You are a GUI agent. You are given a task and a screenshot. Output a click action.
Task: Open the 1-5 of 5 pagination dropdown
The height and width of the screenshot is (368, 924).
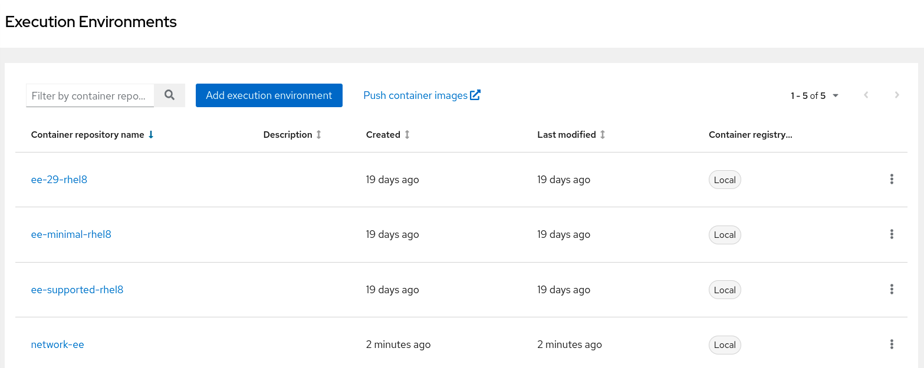[x=836, y=95]
